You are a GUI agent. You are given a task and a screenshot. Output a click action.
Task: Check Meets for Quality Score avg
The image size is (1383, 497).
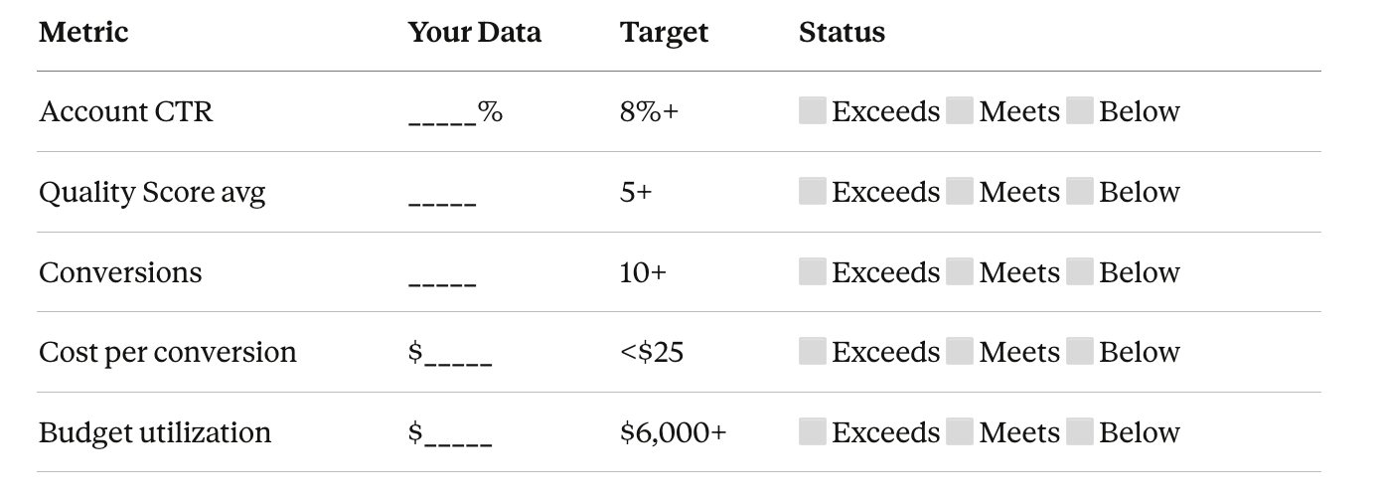[x=960, y=191]
